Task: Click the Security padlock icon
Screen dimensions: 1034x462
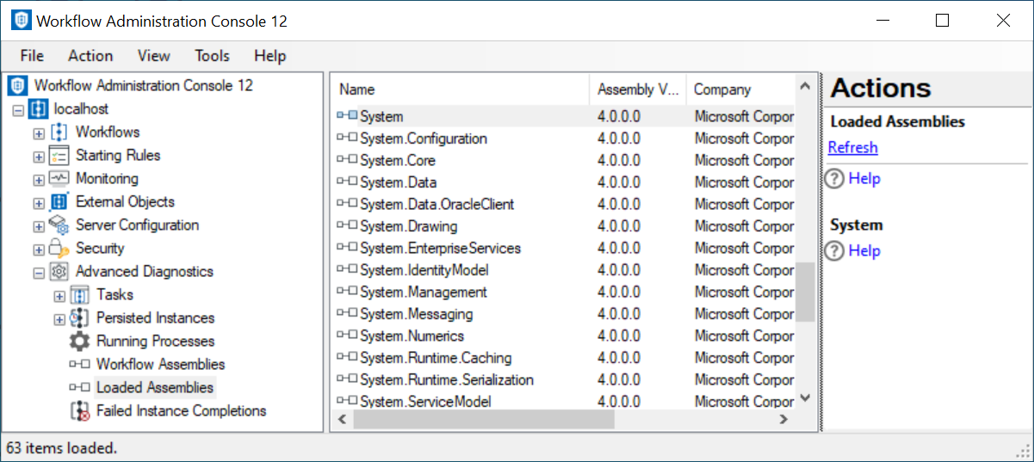Action: click(59, 249)
